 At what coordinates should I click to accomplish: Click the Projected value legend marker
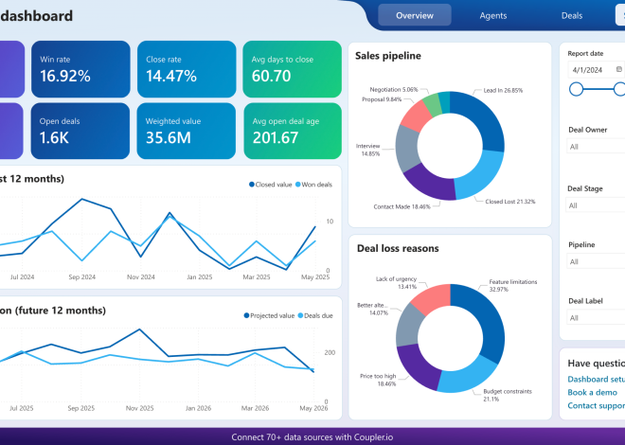(x=246, y=315)
